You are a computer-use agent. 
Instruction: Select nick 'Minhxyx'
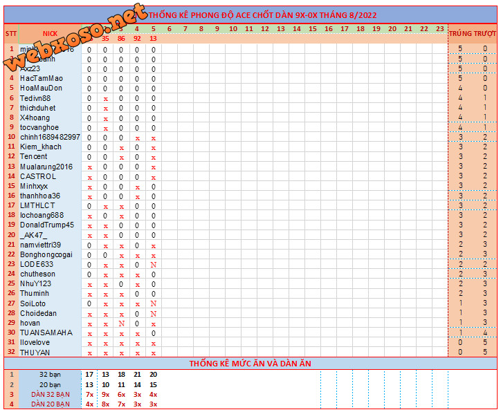(x=34, y=186)
